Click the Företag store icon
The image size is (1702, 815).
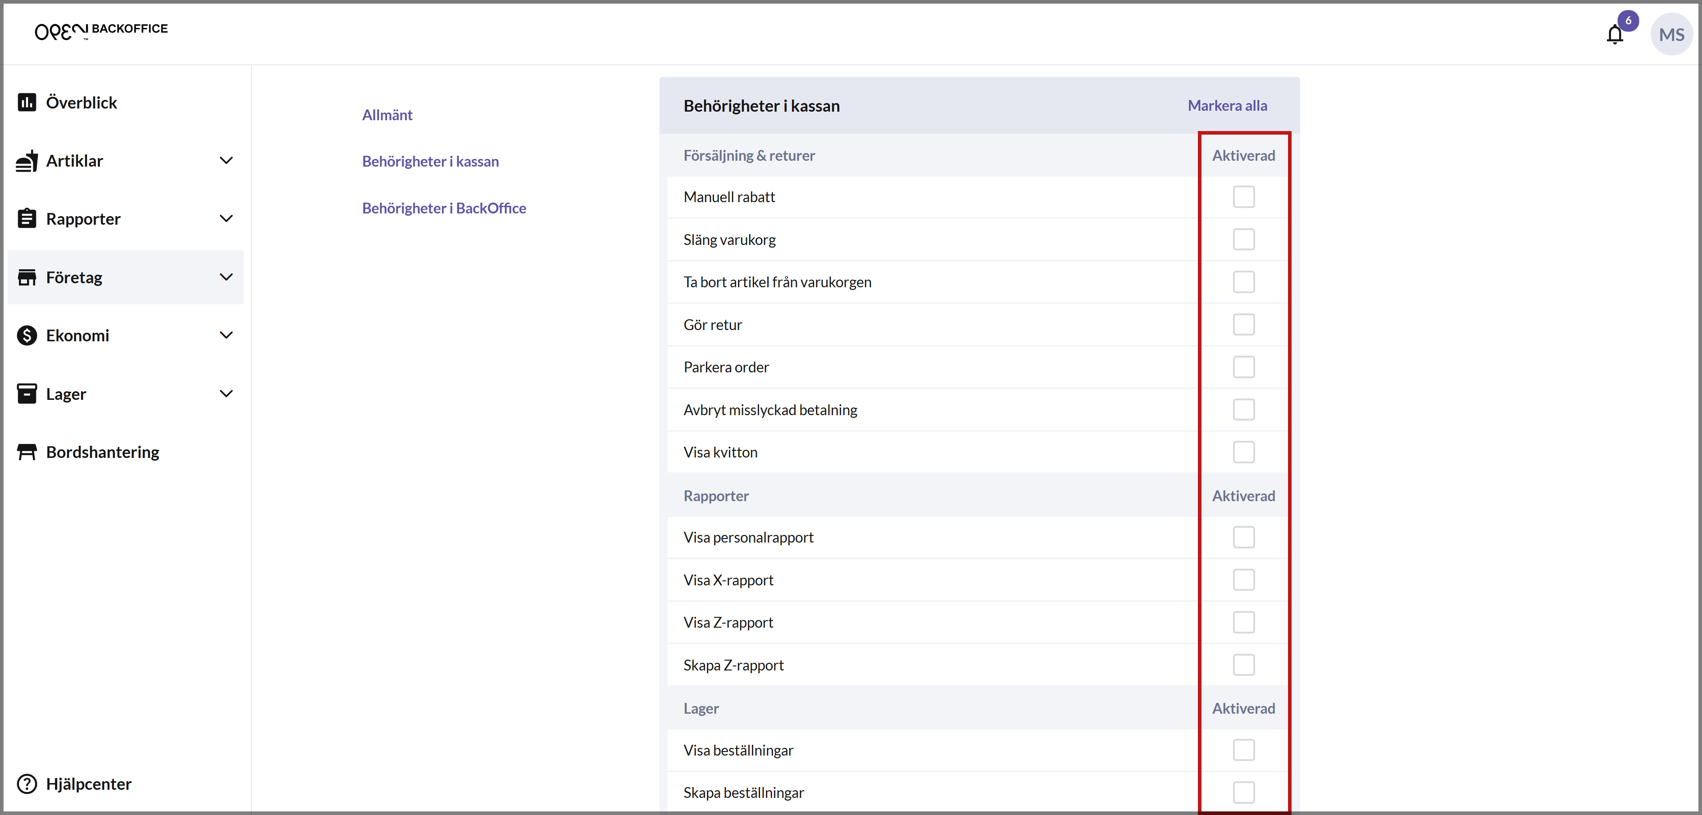click(27, 277)
